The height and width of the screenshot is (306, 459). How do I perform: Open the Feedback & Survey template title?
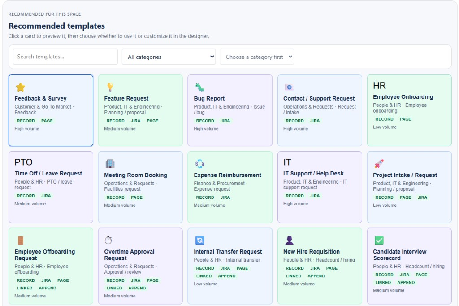click(40, 98)
